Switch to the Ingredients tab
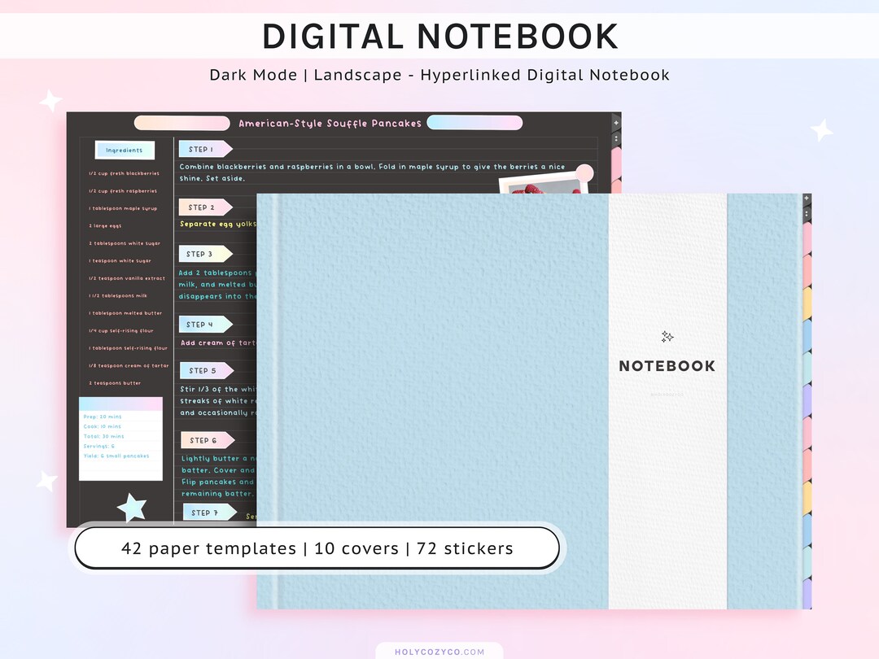This screenshot has height=659, width=879. pyautogui.click(x=125, y=150)
